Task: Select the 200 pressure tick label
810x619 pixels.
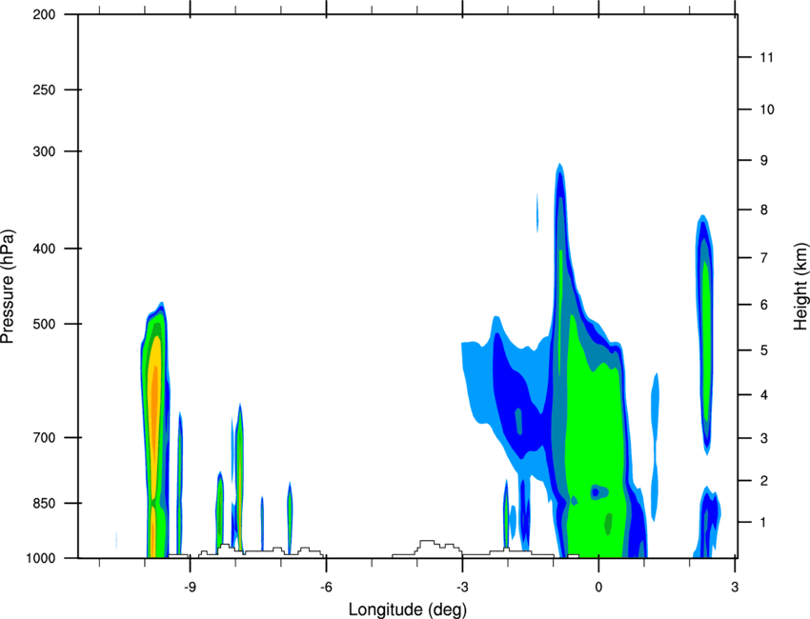Action: pyautogui.click(x=44, y=14)
